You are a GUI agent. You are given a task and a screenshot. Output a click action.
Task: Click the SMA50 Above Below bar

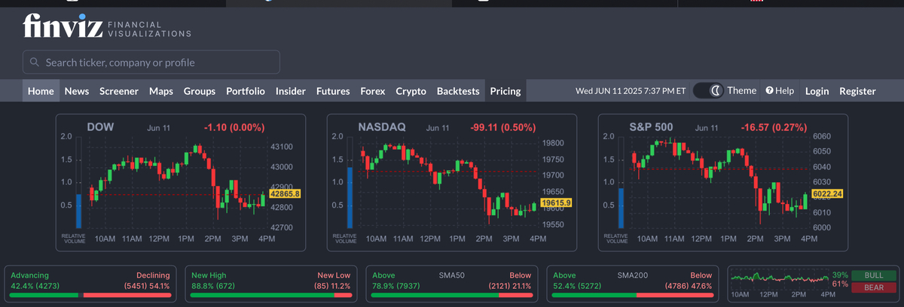click(452, 296)
